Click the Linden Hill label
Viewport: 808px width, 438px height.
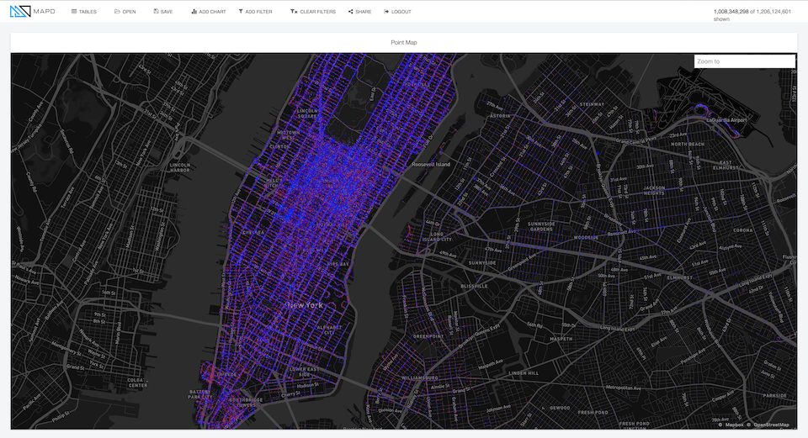click(x=524, y=373)
